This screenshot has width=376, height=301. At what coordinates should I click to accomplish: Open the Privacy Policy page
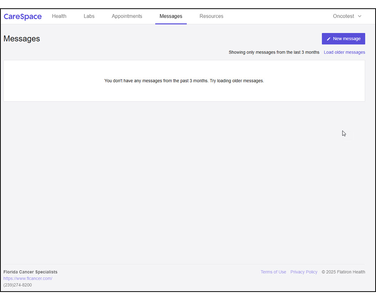coord(304,272)
